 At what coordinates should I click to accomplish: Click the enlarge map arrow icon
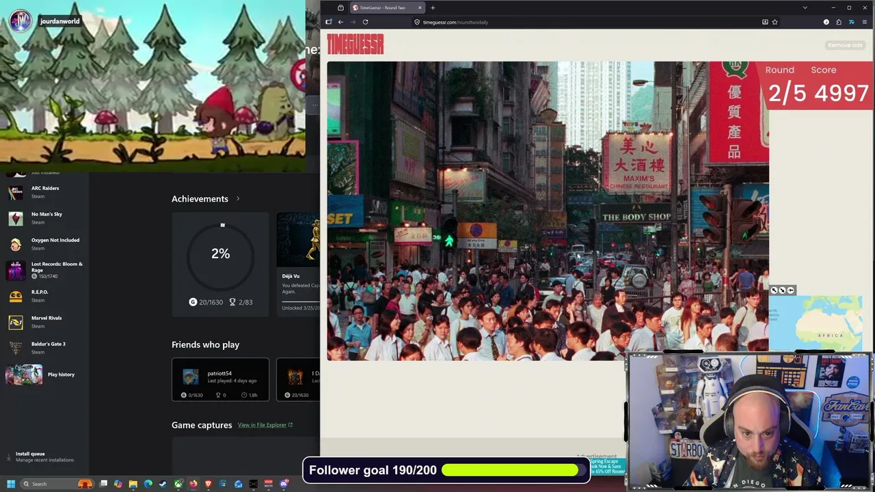click(x=774, y=290)
